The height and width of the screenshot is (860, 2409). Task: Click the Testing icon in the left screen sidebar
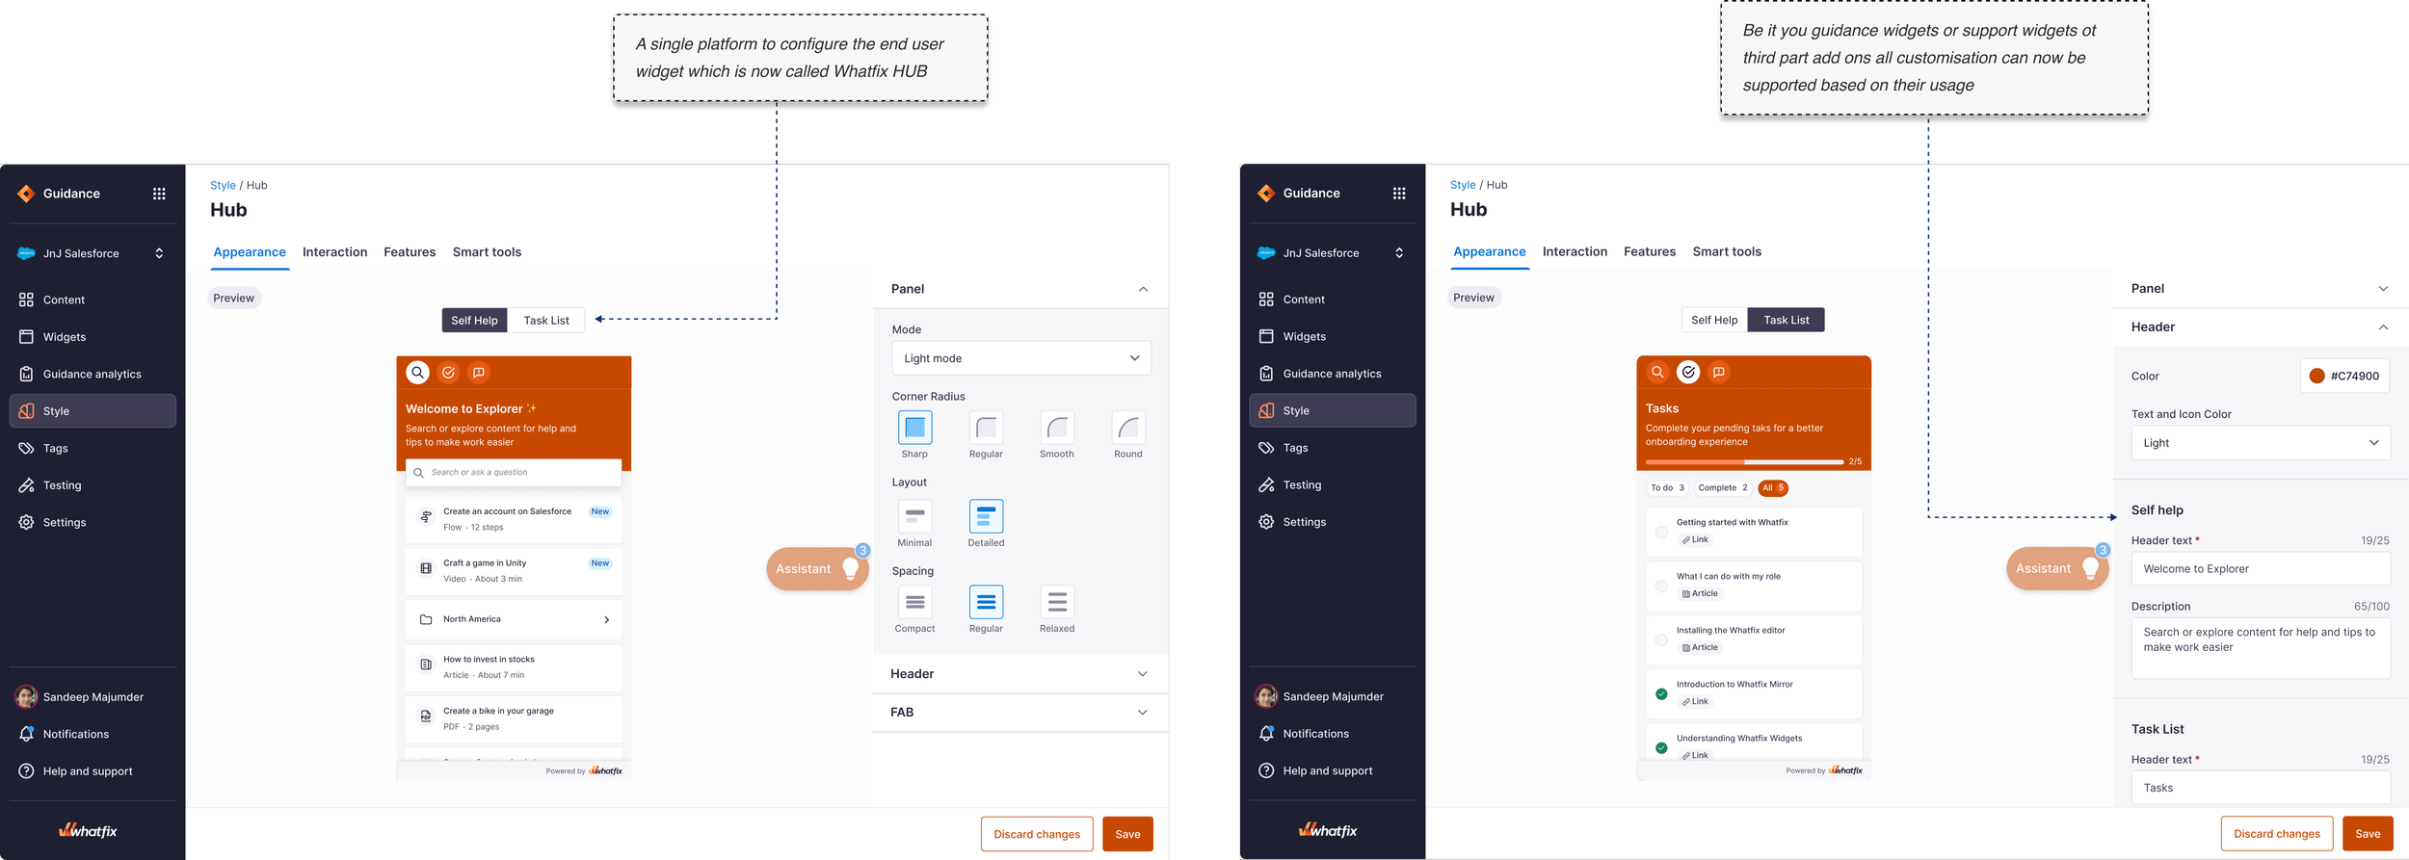coord(26,485)
